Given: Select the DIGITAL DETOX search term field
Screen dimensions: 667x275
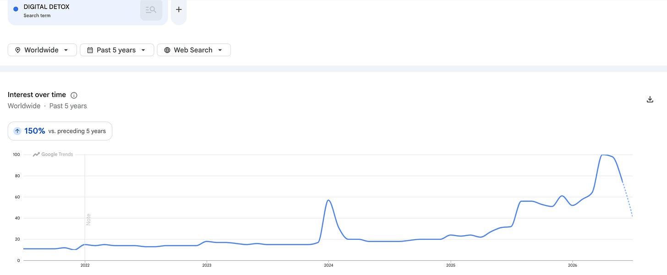Looking at the screenshot, I should click(88, 11).
